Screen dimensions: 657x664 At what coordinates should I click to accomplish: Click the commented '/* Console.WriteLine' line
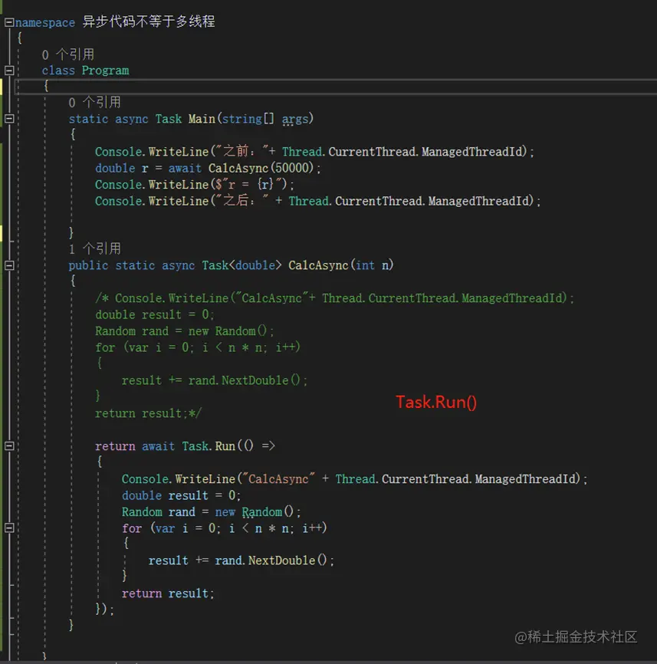point(334,298)
